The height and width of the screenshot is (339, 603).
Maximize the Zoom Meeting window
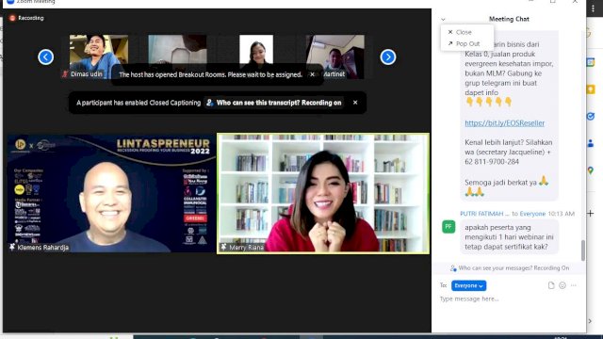(x=553, y=2)
